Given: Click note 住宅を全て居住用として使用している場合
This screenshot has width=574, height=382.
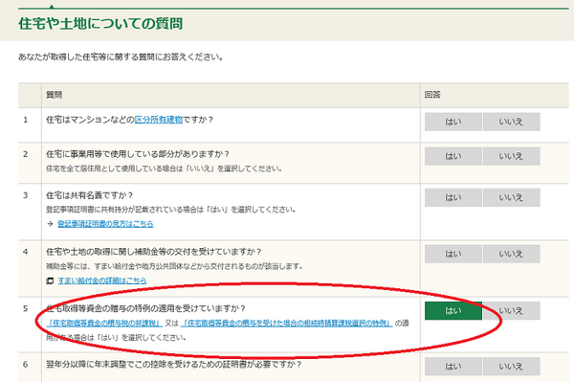Looking at the screenshot, I should pos(164,169).
